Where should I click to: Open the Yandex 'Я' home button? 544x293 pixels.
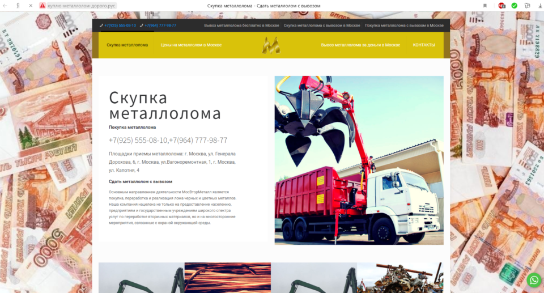tap(18, 6)
